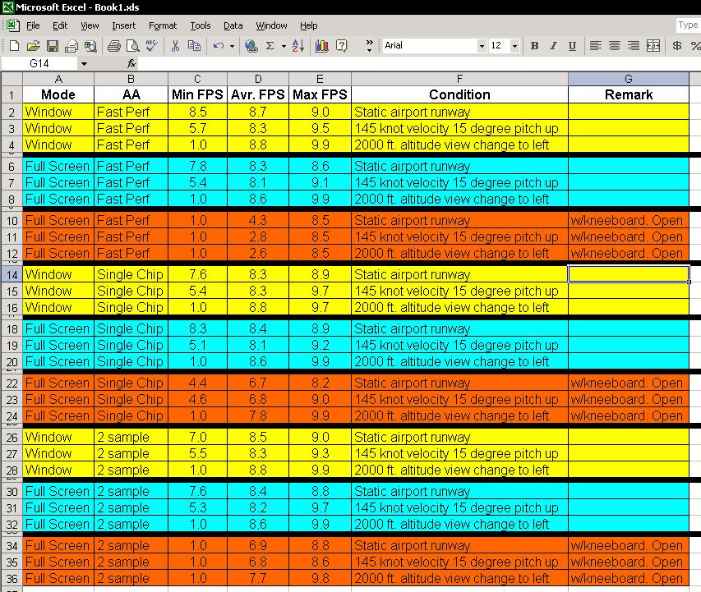Screen dimensions: 701x592
Task: Open the AutoSum functions dropdown arrow
Action: (x=284, y=46)
